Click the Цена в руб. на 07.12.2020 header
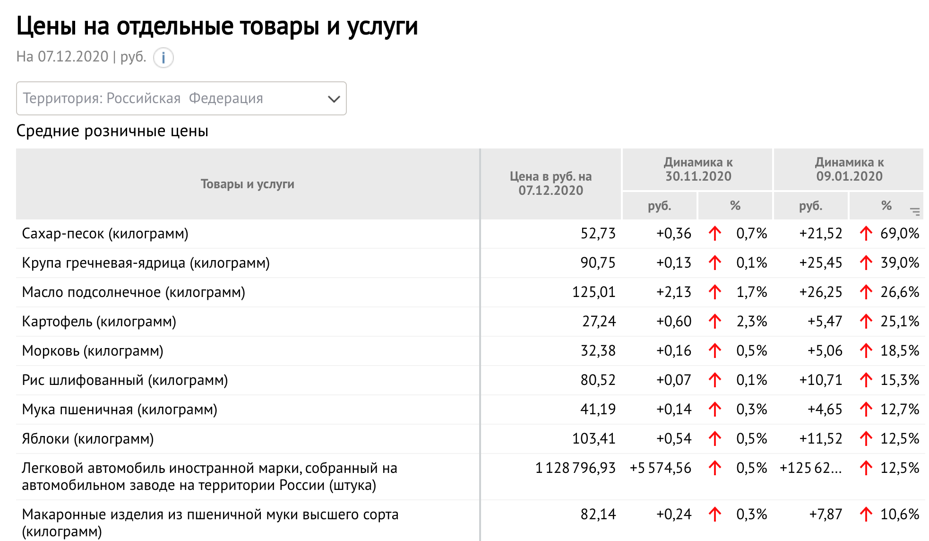This screenshot has height=541, width=929. point(551,183)
